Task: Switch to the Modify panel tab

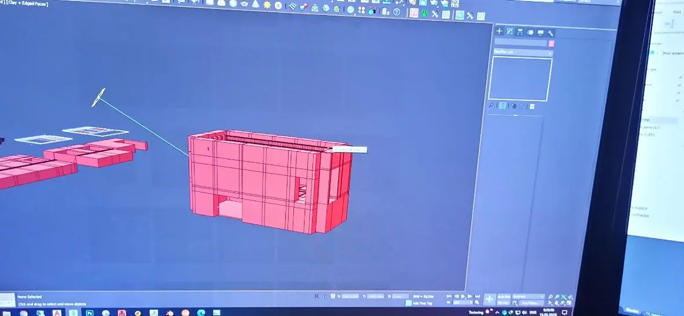Action: coord(510,31)
